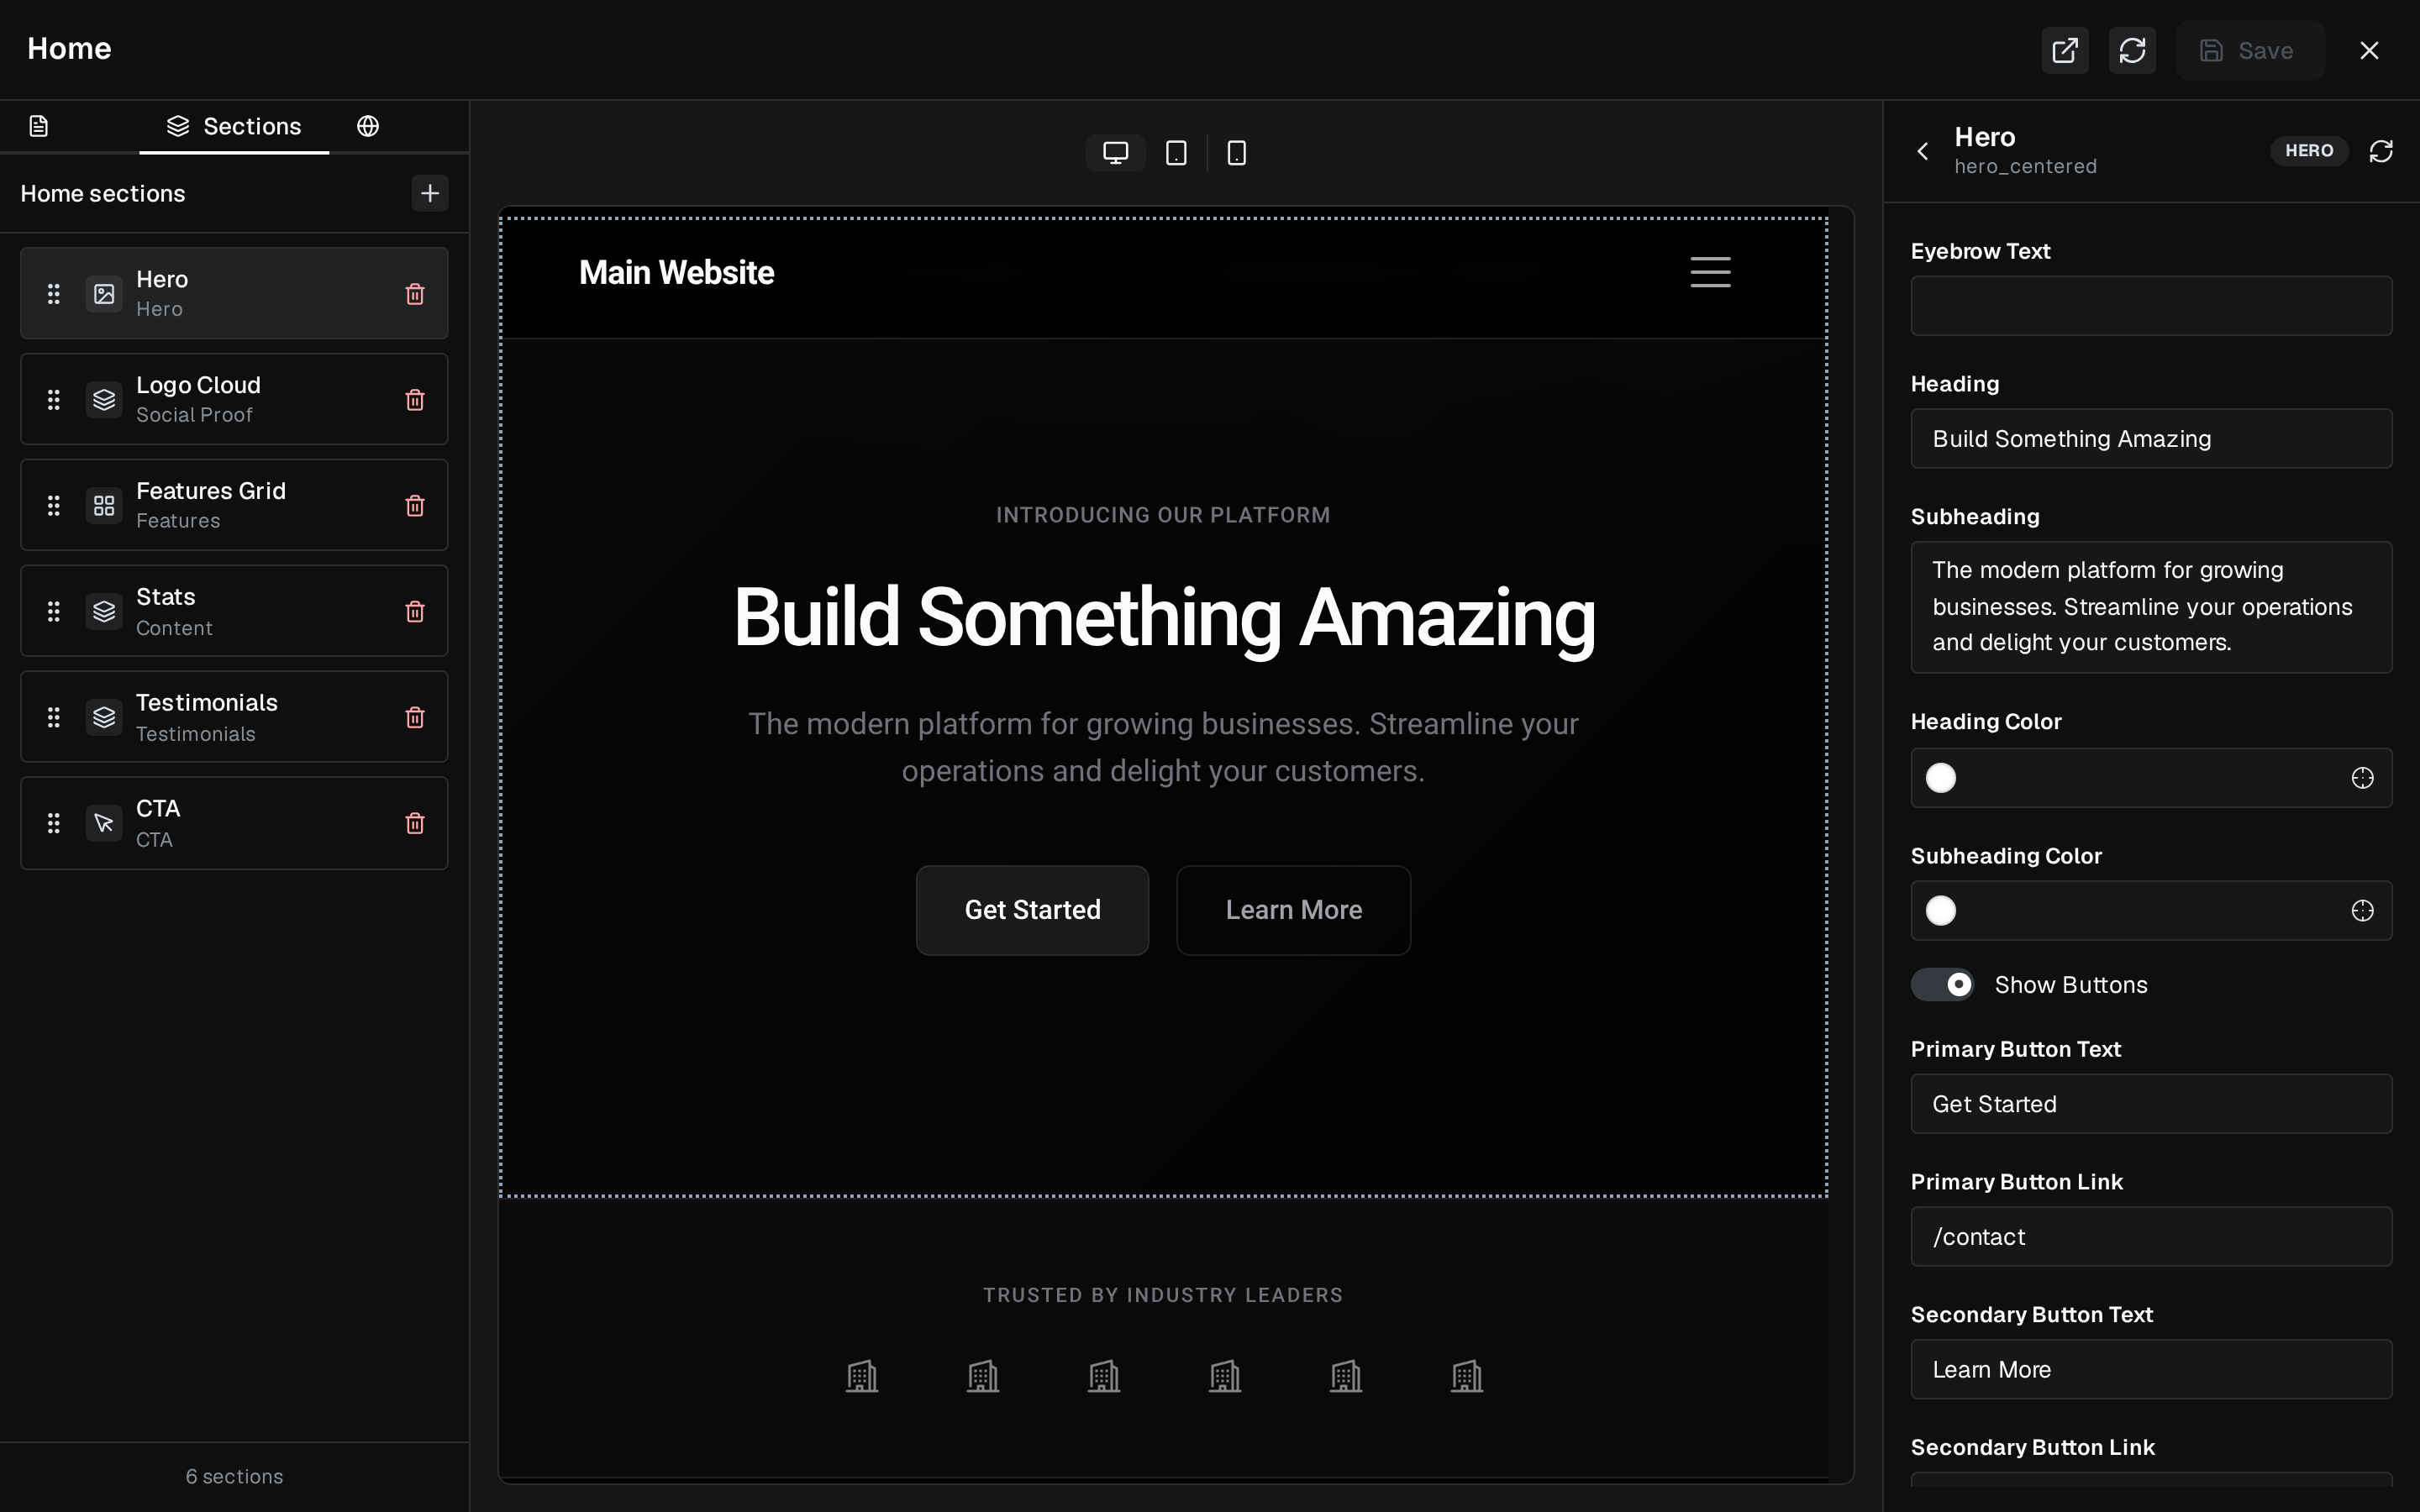This screenshot has height=1512, width=2420.
Task: Grab the Stats section drag handle
Action: coord(54,611)
